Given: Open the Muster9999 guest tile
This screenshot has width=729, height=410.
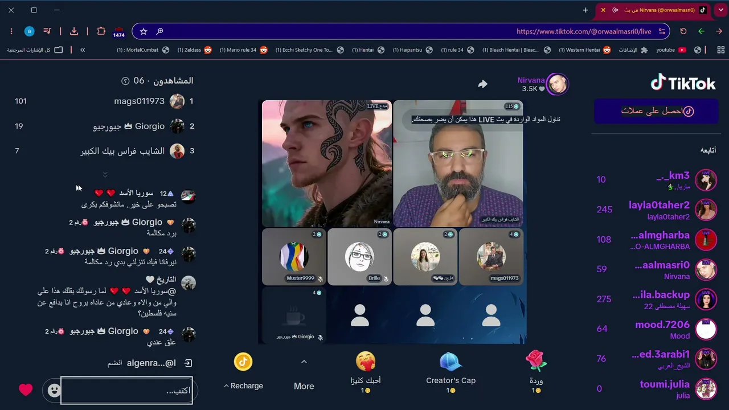Looking at the screenshot, I should 294,257.
